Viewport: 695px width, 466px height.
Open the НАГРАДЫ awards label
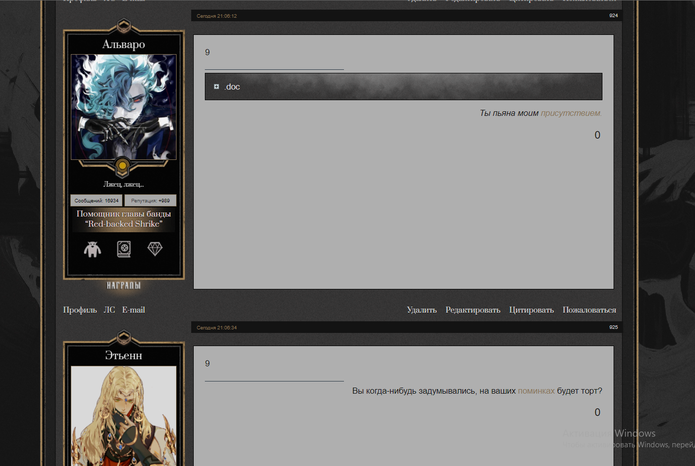point(124,285)
